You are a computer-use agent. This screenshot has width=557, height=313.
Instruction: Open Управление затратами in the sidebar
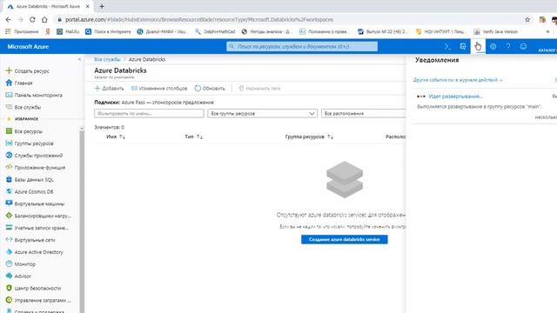pos(43,300)
